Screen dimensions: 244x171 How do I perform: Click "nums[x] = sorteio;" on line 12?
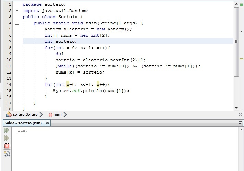[80, 72]
